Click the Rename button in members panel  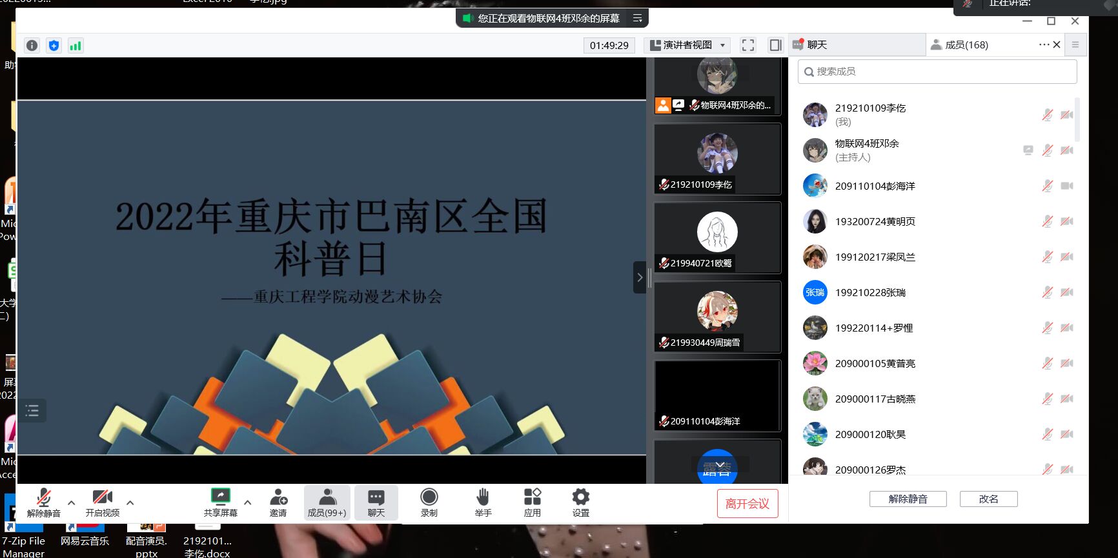[x=988, y=499]
